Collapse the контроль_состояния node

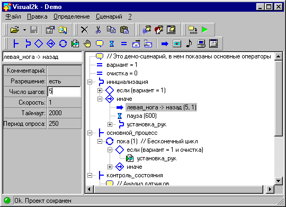pos(90,175)
